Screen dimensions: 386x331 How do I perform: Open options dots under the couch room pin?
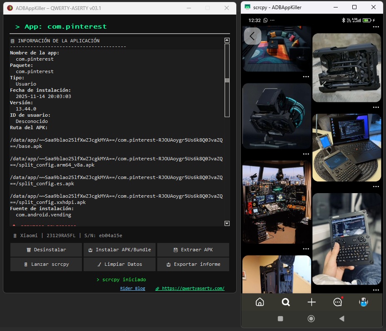click(306, 77)
